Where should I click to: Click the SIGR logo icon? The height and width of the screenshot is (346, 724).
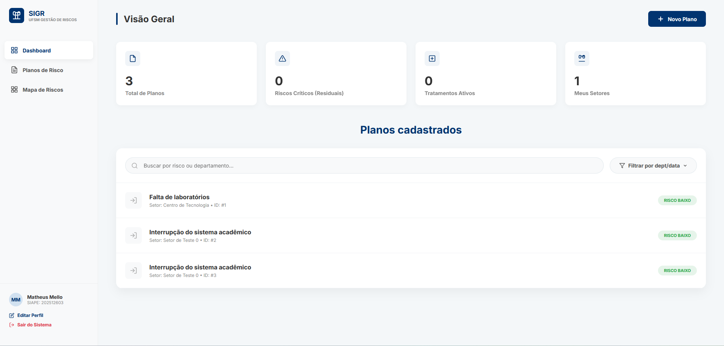click(x=16, y=15)
